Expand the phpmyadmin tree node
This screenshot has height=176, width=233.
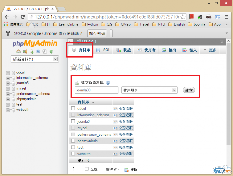coord(8,99)
